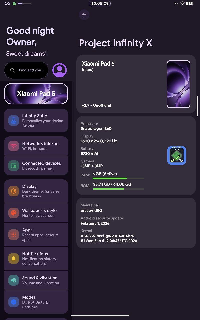The height and width of the screenshot is (320, 200).
Task: Tap the Notifications bell icon
Action: 14,258
